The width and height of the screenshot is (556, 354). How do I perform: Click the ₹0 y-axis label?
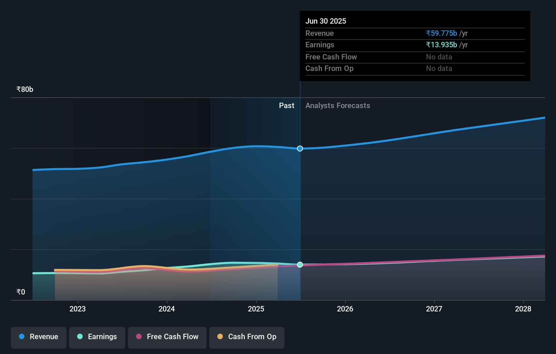[21, 292]
